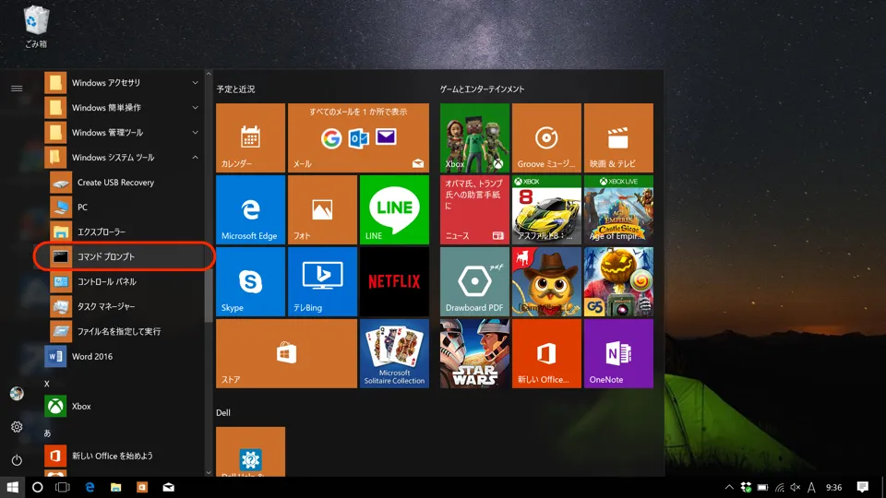Open the muted volume tray icon
The image size is (886, 498).
point(795,487)
